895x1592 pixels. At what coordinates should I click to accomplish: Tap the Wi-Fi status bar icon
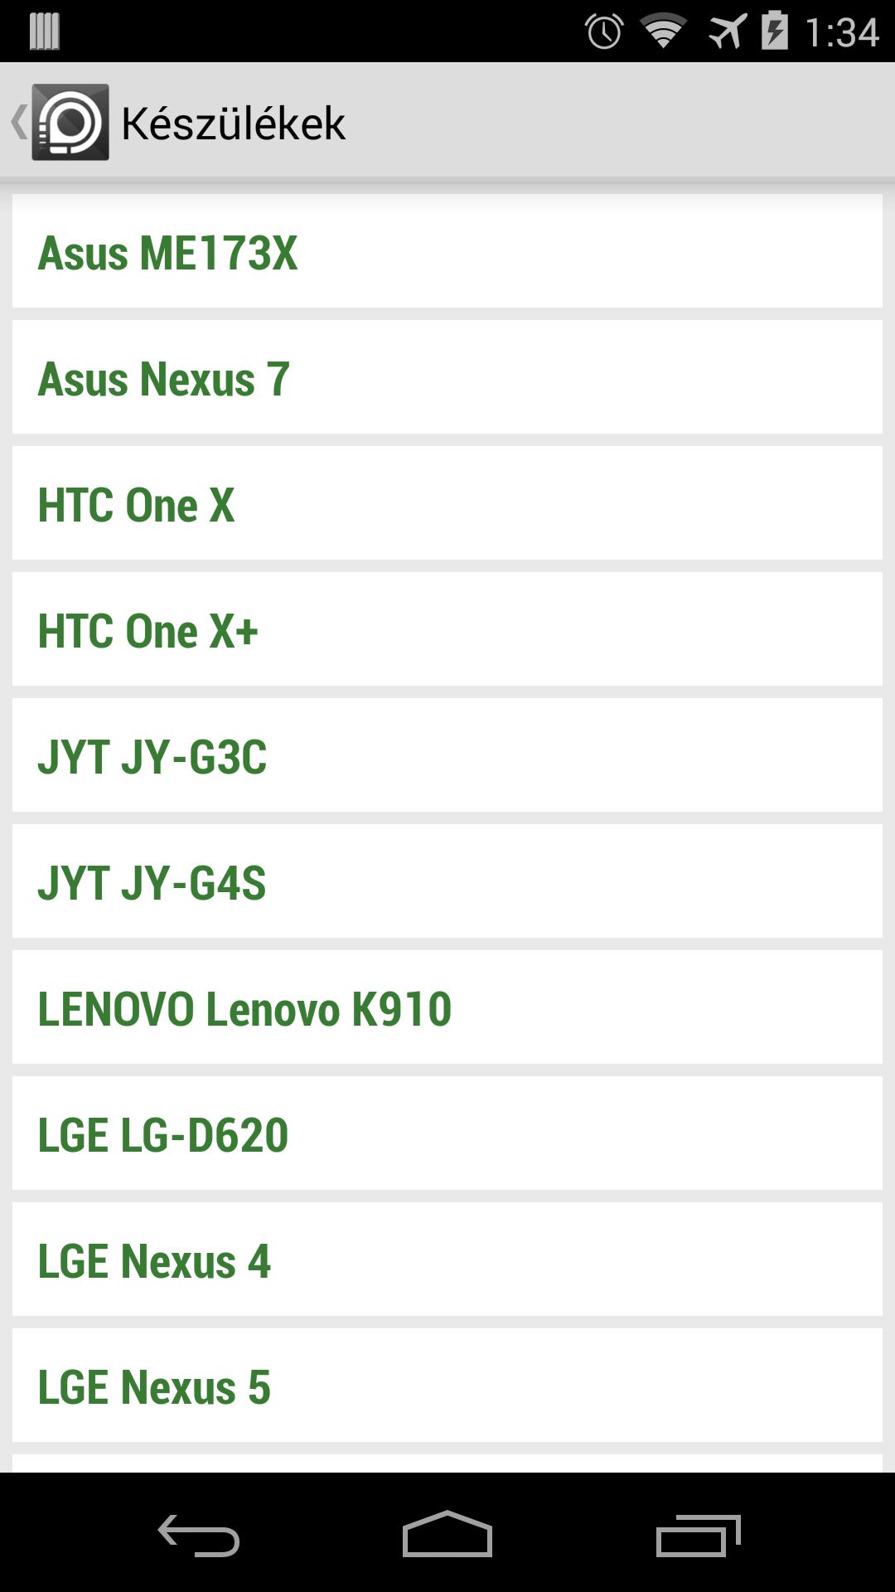(663, 32)
